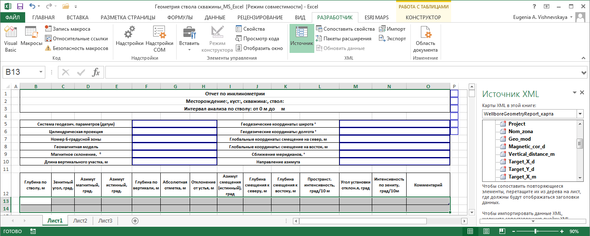The image size is (590, 236).
Task: Open Безопасность макросов settings
Action: [76, 48]
